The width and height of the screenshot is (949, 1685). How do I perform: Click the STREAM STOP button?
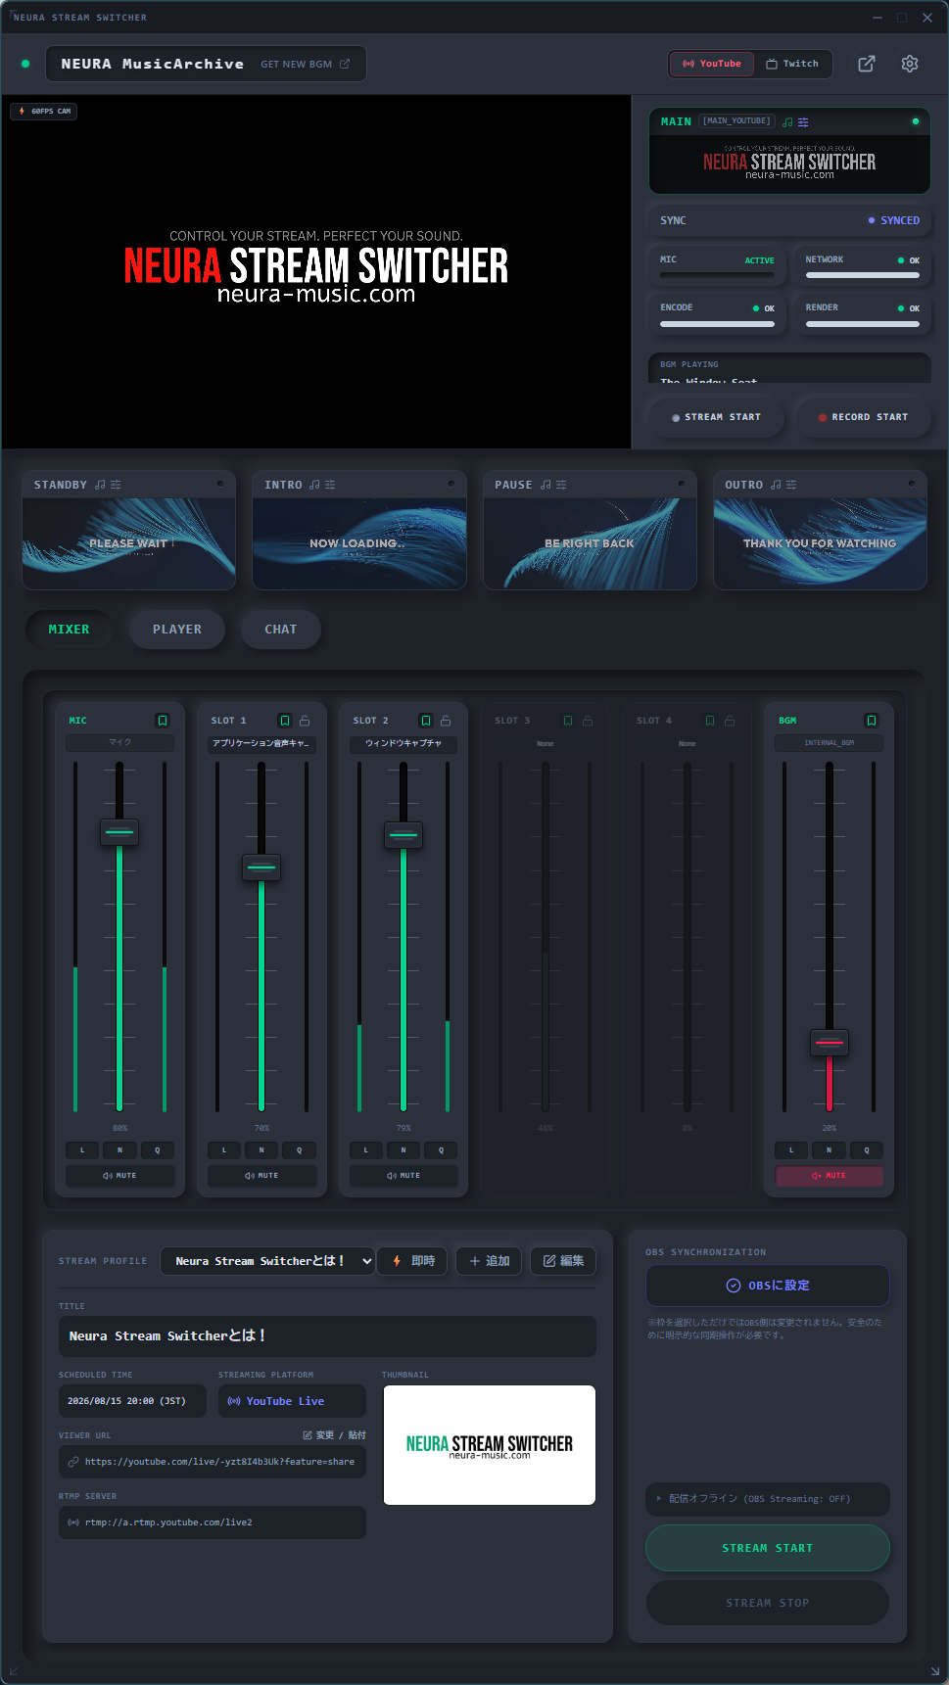click(x=768, y=1603)
